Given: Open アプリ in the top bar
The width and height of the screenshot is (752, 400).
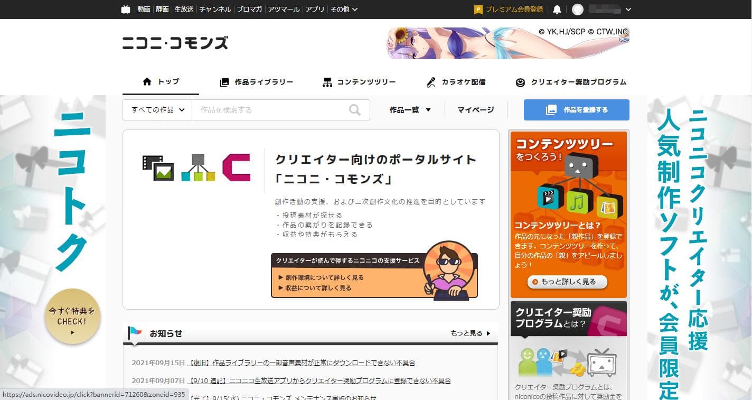Looking at the screenshot, I should coord(315,9).
